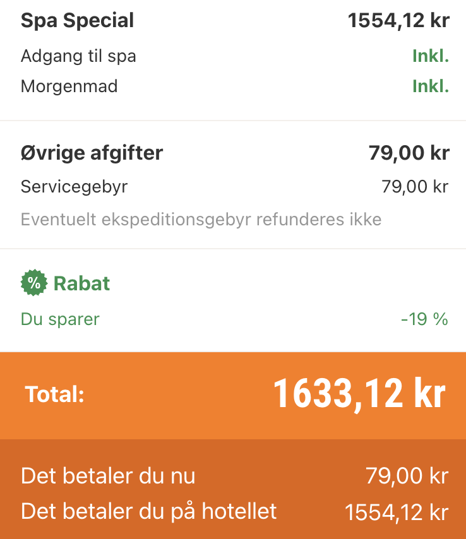The image size is (466, 539).
Task: Click the Det betaler du nu label
Action: (108, 476)
